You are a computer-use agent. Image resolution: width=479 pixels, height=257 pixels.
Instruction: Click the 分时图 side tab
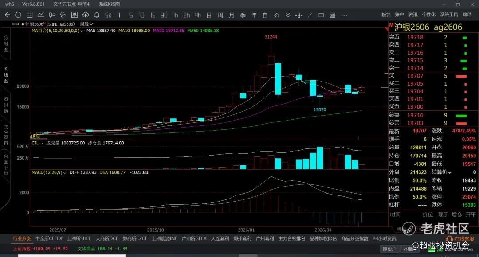tap(6, 44)
